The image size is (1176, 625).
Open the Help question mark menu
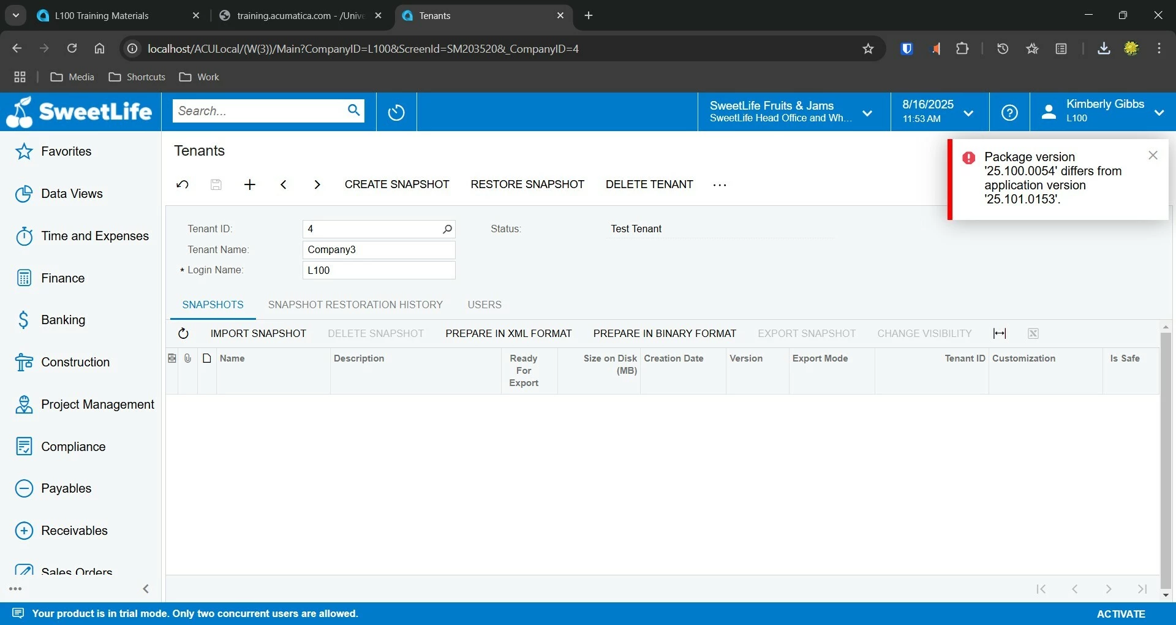(1009, 112)
